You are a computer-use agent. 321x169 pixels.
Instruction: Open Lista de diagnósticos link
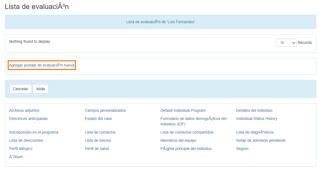click(255, 132)
